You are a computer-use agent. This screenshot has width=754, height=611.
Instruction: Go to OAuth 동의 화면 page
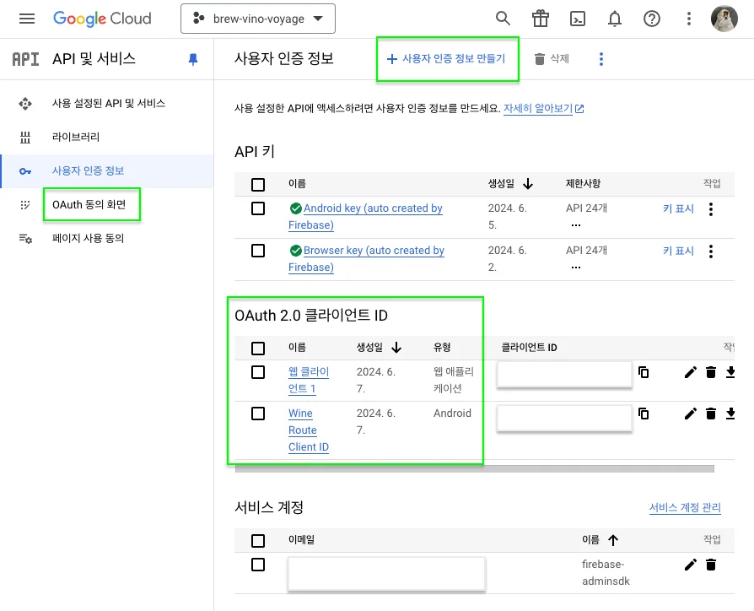point(89,204)
